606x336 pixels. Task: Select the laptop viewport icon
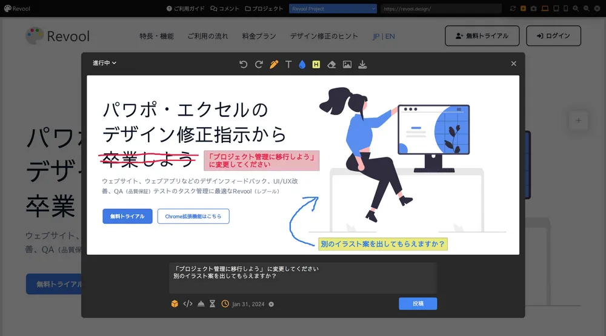point(545,8)
